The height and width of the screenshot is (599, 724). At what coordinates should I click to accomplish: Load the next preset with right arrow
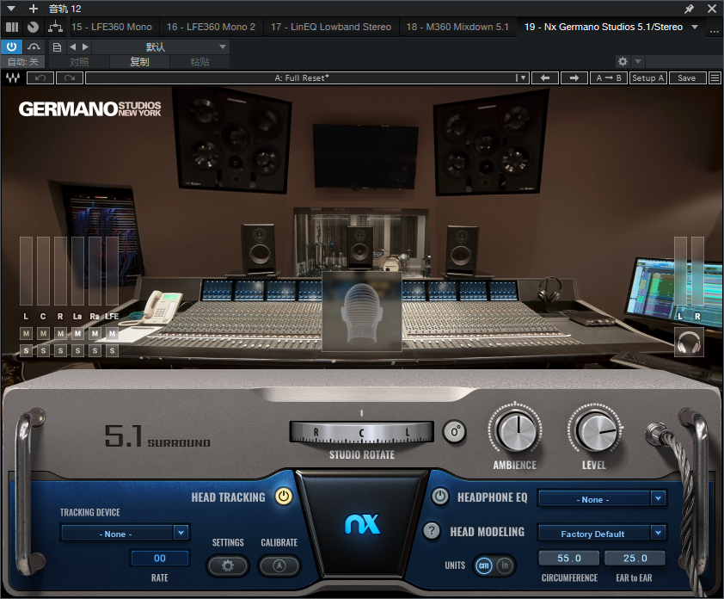coord(574,78)
